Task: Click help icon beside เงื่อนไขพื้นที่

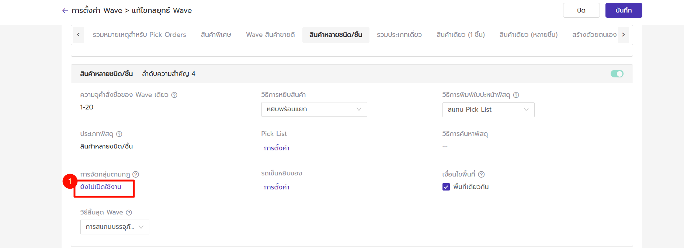Action: pyautogui.click(x=481, y=174)
